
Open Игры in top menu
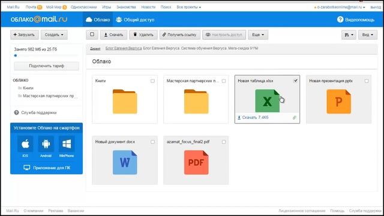(107, 7)
